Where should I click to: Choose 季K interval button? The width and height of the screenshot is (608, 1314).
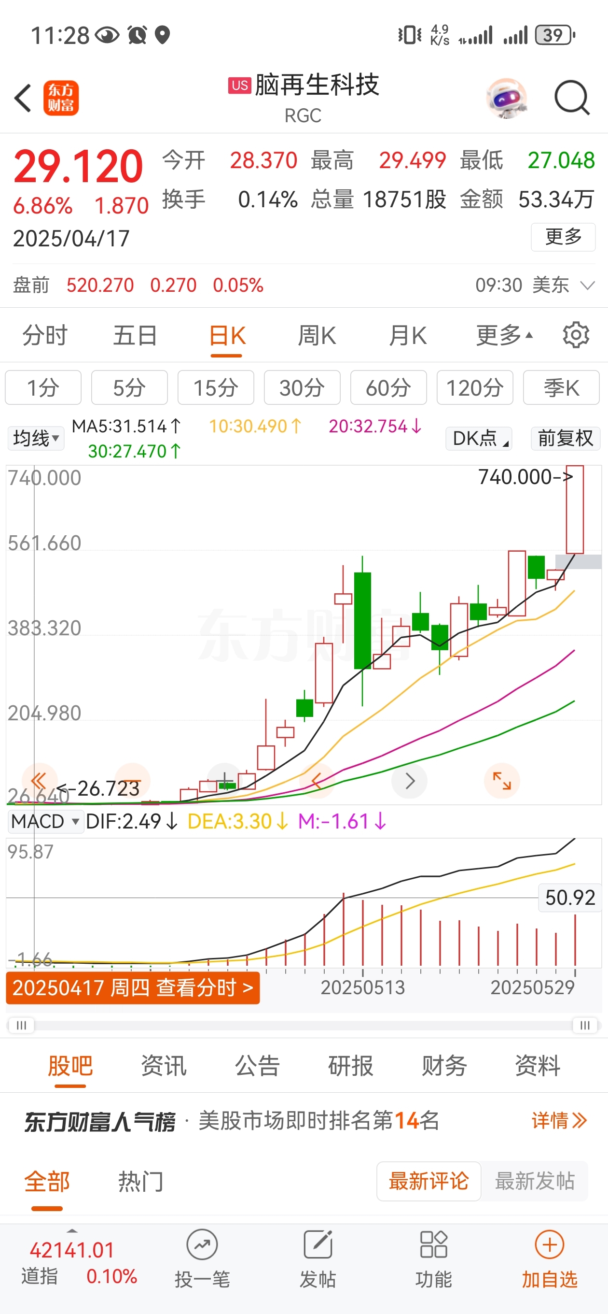[562, 387]
